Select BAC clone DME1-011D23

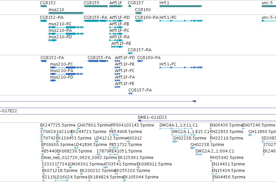coord(152,117)
